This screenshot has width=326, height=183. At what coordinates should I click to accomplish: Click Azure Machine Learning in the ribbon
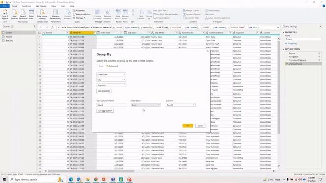tap(218, 18)
